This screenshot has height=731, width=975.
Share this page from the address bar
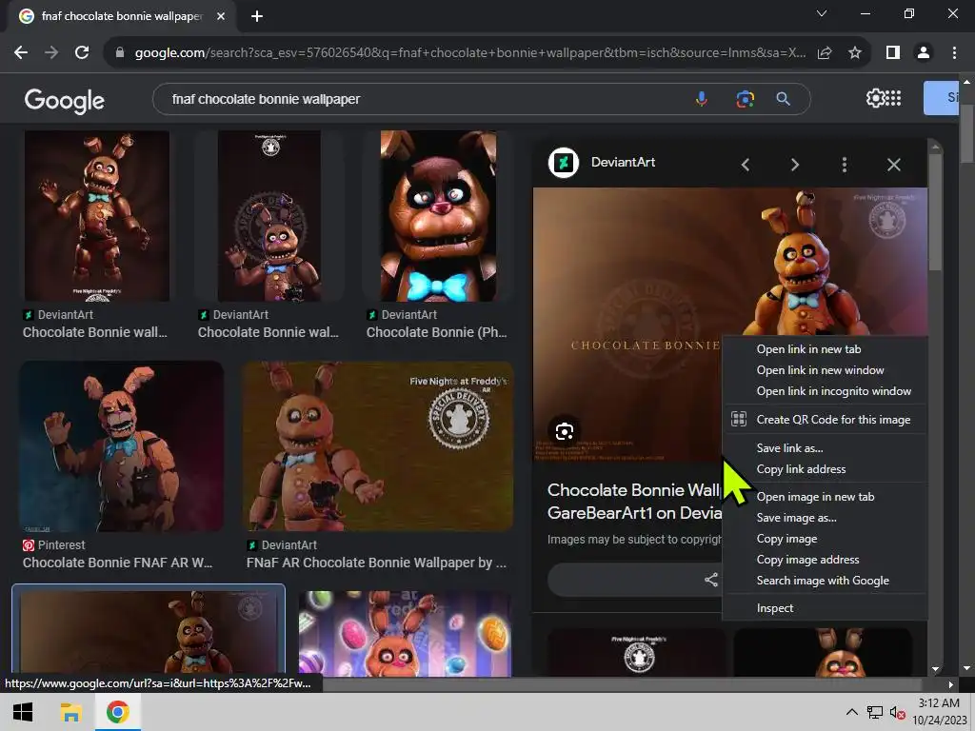coord(825,53)
